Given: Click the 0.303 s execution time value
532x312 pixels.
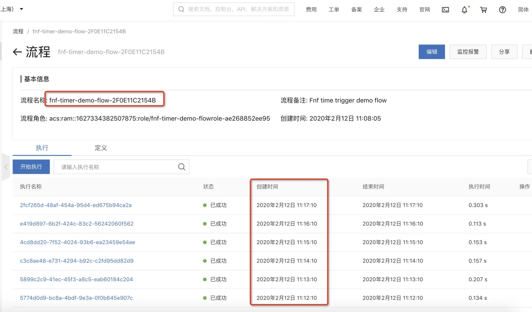Looking at the screenshot, I should tap(478, 205).
